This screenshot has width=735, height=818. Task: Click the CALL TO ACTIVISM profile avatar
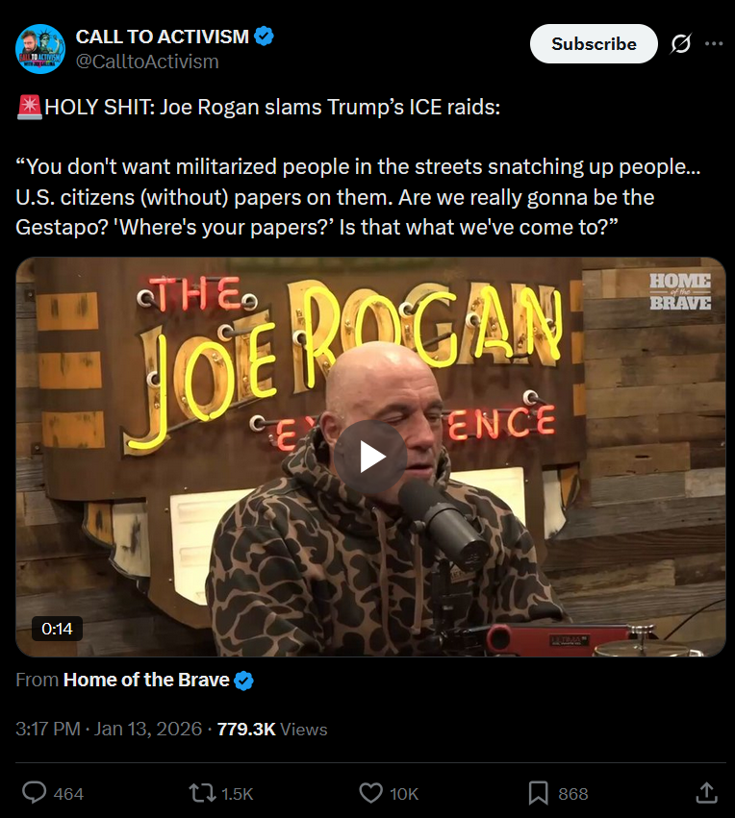point(40,48)
